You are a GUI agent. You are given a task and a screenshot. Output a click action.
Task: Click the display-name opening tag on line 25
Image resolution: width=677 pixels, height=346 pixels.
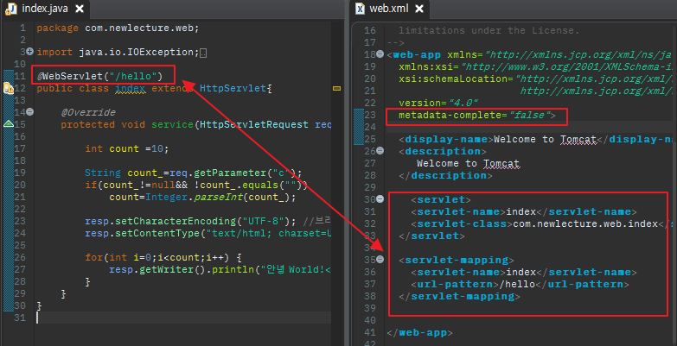tap(446, 140)
